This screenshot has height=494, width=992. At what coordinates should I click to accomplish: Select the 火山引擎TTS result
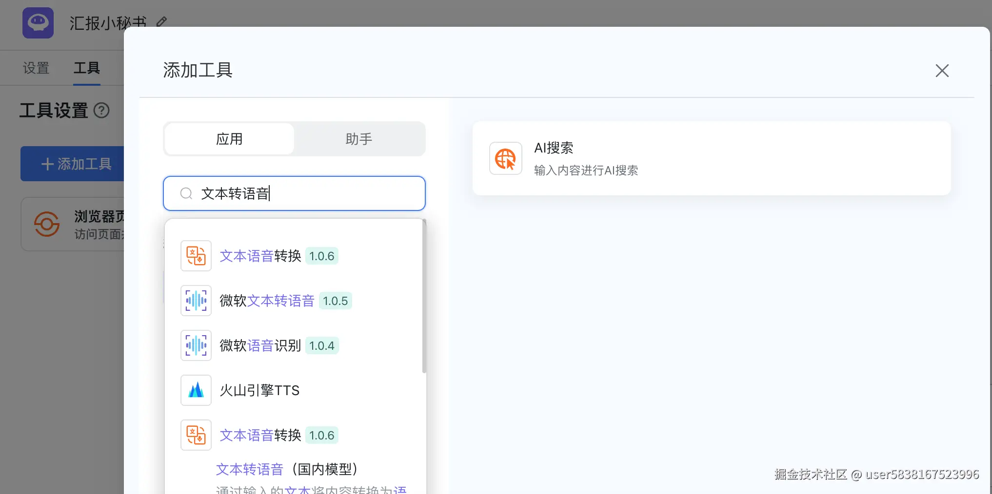click(294, 390)
